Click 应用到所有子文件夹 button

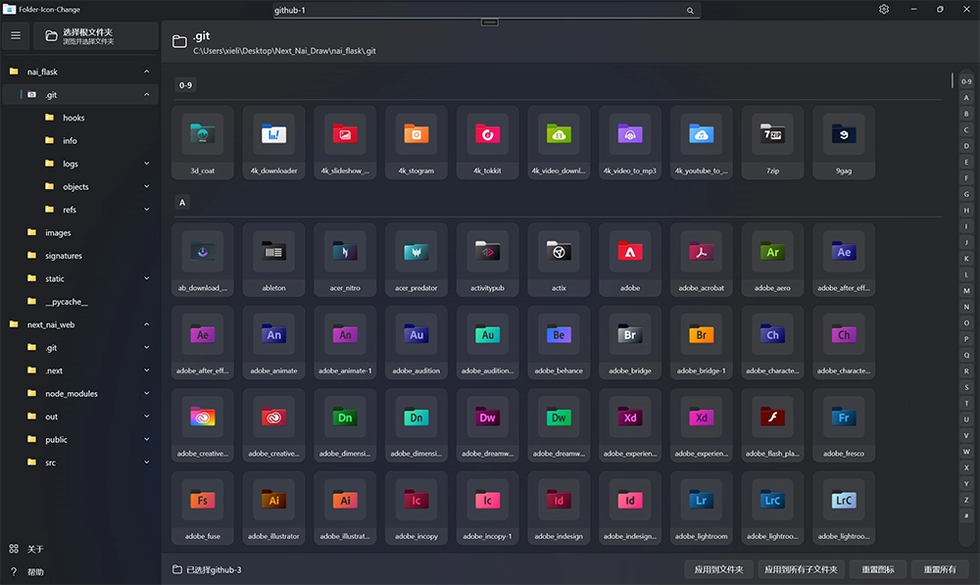tap(802, 569)
